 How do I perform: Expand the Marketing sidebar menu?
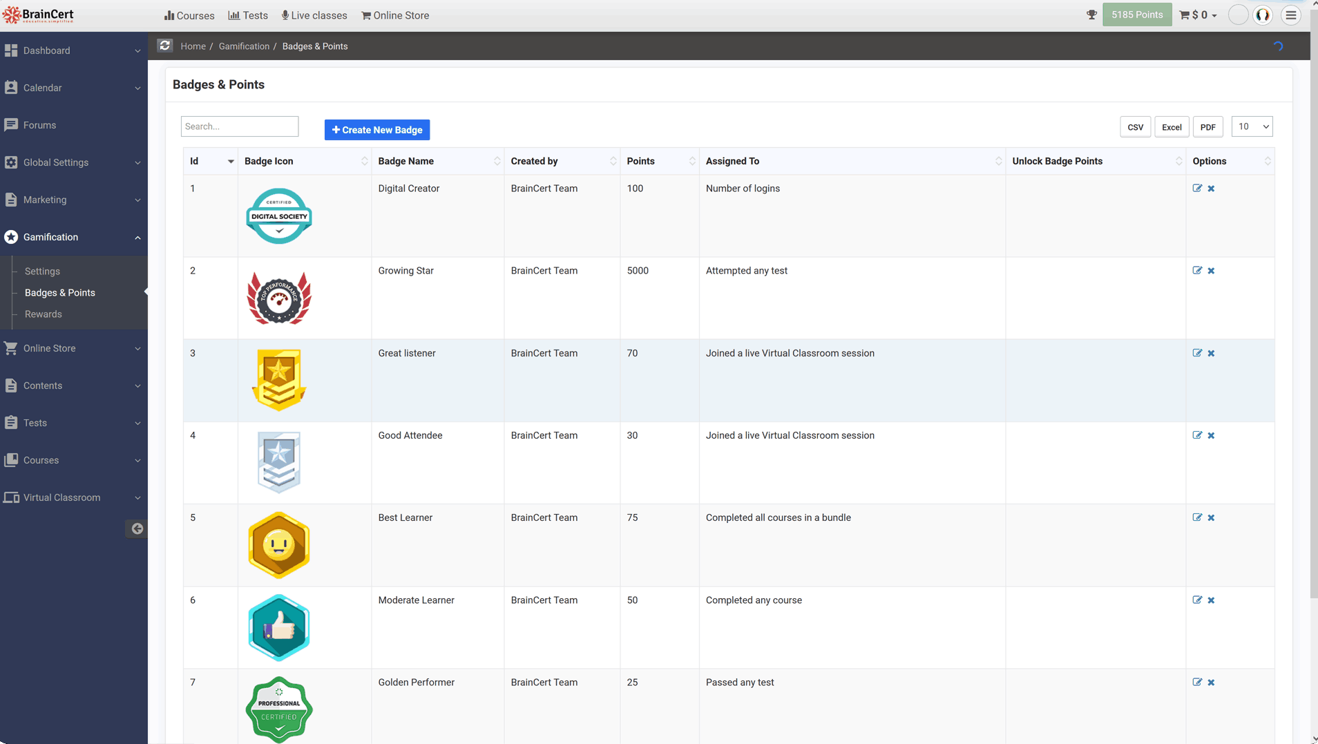coord(74,200)
